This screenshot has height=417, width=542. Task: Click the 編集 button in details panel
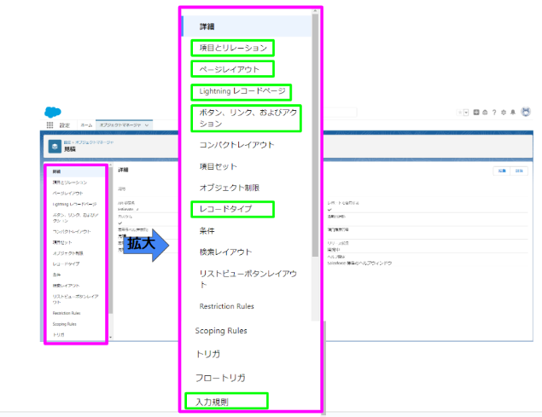(500, 171)
